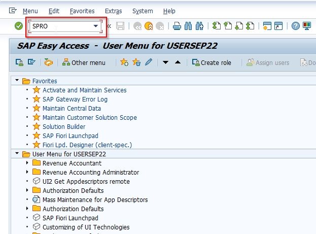This screenshot has height=234, width=316.
Task: Click the Add to Favorites star icon
Action: pos(124,62)
